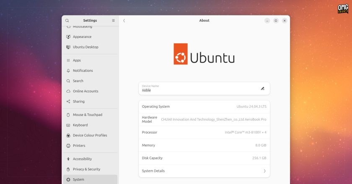Screen dimensions: 352x184
Task: Maximize the Settings window
Action: pyautogui.click(x=276, y=21)
